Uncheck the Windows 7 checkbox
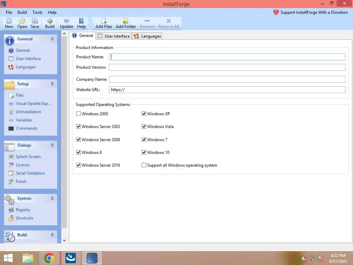Viewport: 353px width, 265px height. 144,140
